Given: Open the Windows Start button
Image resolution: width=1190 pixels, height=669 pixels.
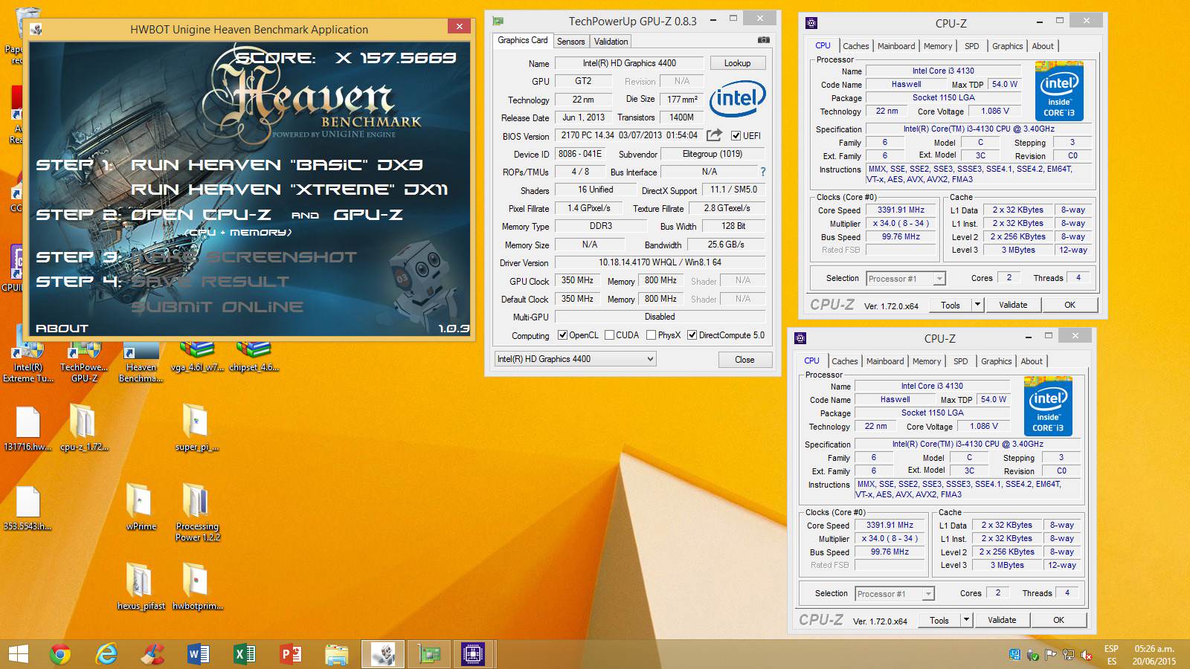Looking at the screenshot, I should 19,654.
